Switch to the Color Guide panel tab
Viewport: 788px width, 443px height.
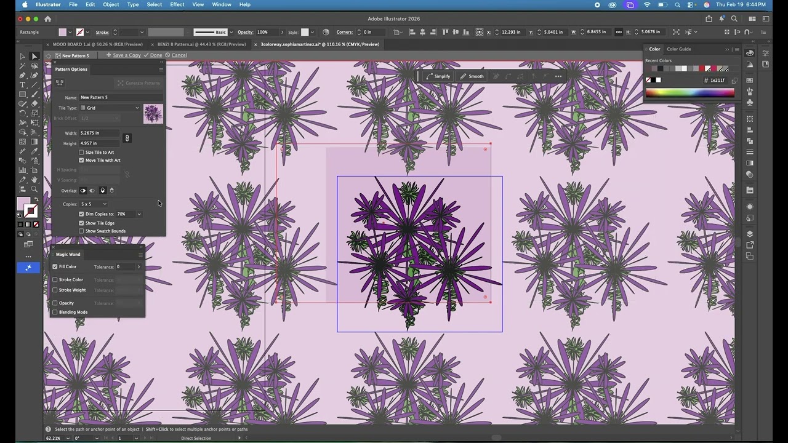point(679,49)
